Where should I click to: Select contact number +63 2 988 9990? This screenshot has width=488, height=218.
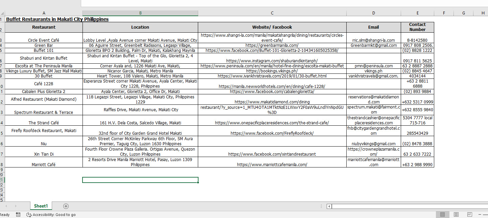pos(417,162)
